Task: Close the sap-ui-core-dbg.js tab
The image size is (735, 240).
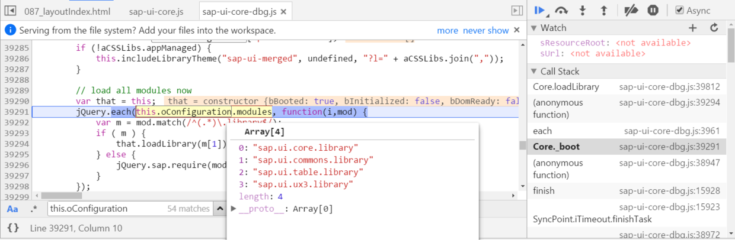Action: coord(283,11)
